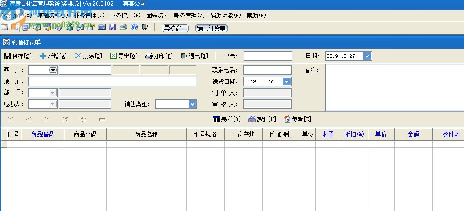Image resolution: width=464 pixels, height=211 pixels.
Task: Click the 折扣(%) column header
Action: click(355, 134)
